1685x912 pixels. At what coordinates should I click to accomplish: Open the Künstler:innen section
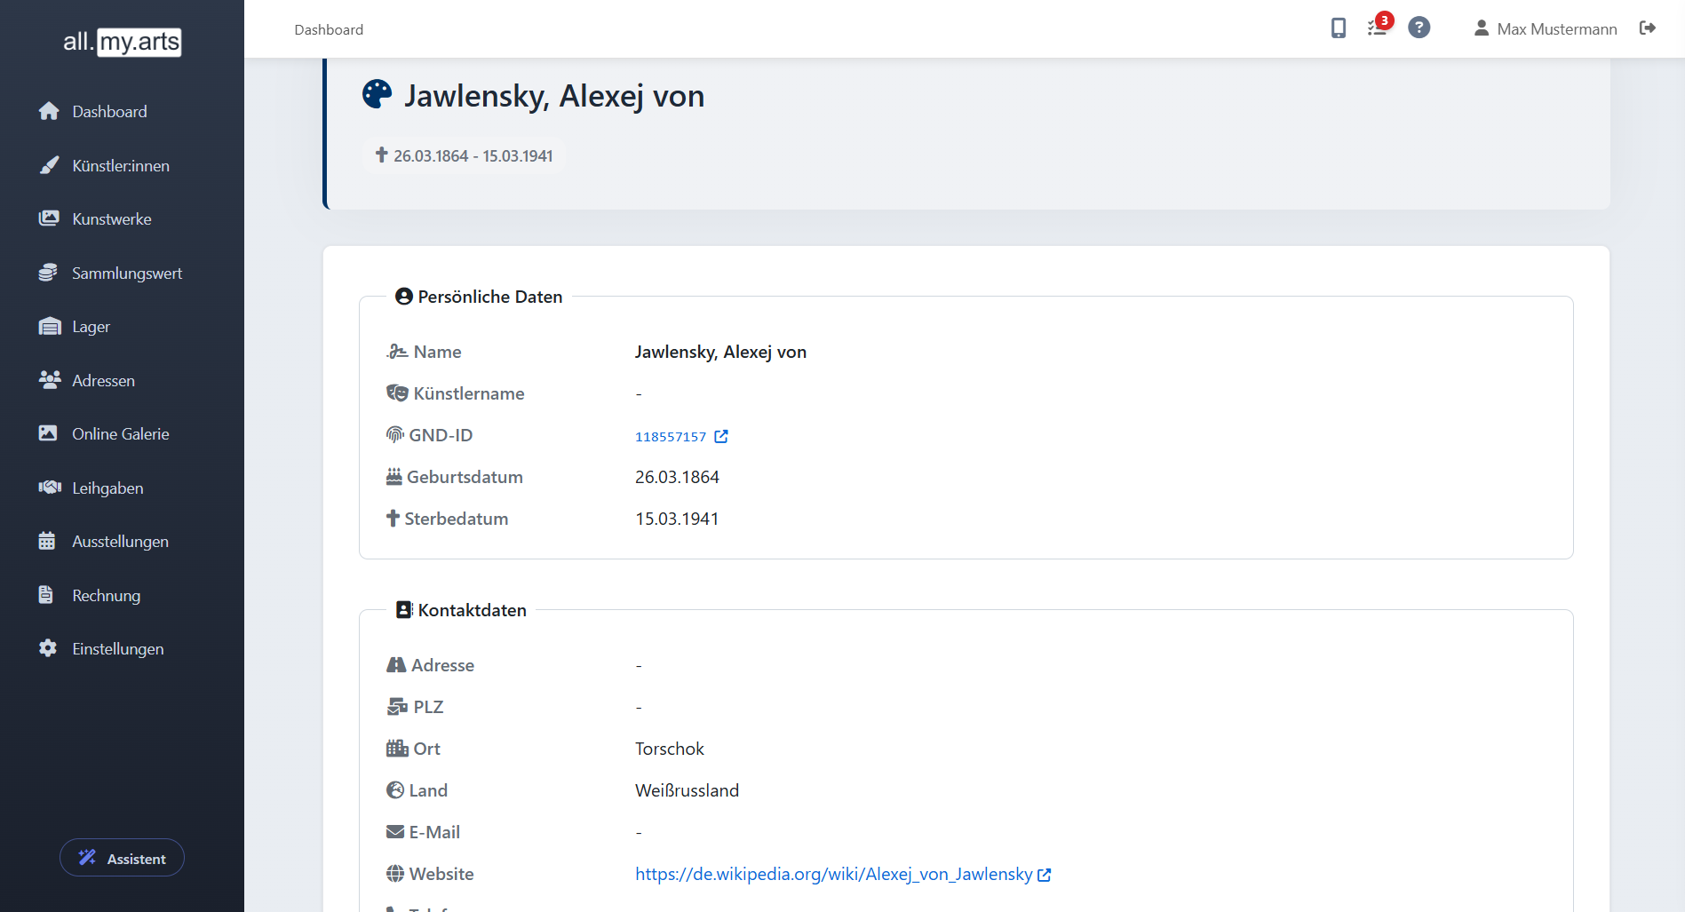121,166
